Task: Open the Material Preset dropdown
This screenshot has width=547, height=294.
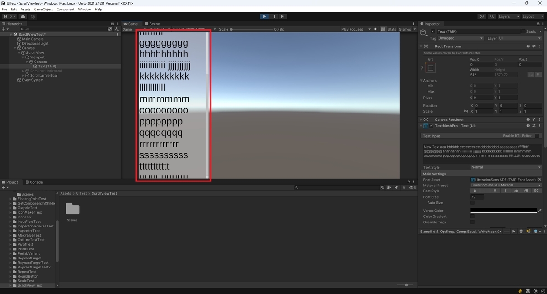Action: pos(506,185)
